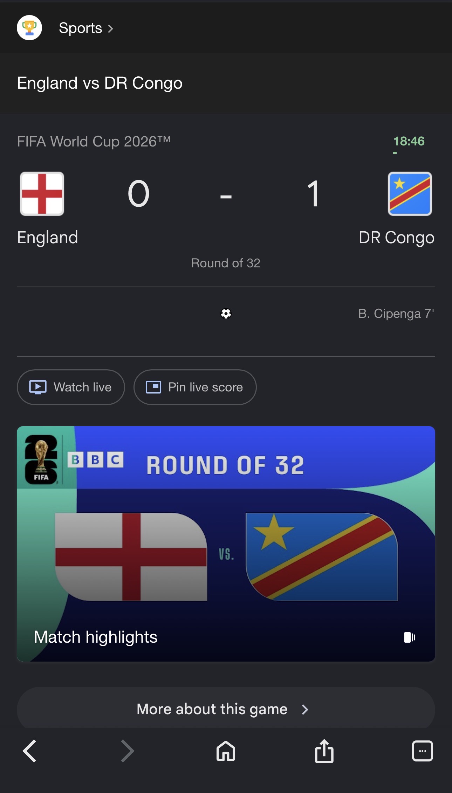Select the DR Congo team name
The image size is (452, 793).
[397, 238]
